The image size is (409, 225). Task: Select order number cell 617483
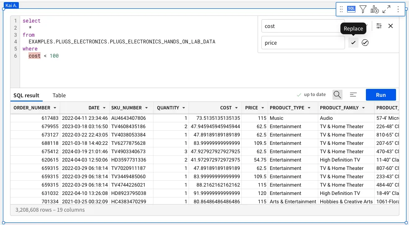[35, 118]
